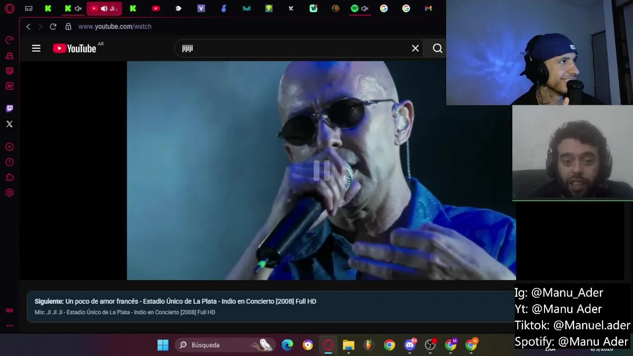
Task: Open the first Google Chrome taskbar icon
Action: 390,345
